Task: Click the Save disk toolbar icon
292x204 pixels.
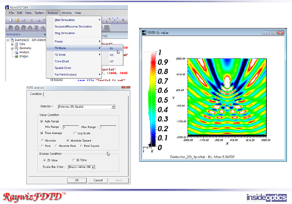Action: pyautogui.click(x=24, y=20)
